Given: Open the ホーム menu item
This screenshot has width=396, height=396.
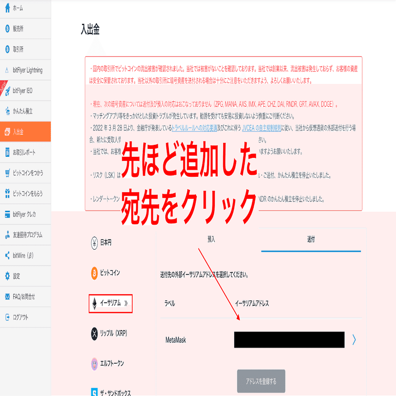Looking at the screenshot, I should (25, 8).
